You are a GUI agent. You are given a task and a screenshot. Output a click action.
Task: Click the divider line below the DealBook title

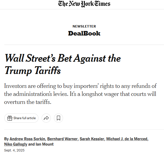(x=84, y=45)
